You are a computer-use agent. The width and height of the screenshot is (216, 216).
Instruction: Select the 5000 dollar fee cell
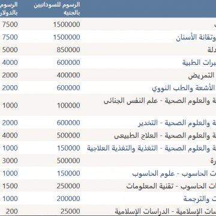pos(10,50)
